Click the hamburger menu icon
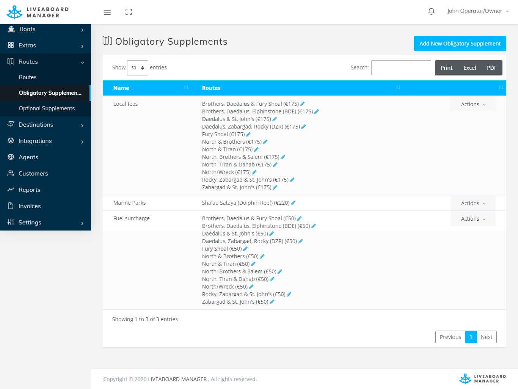 coord(107,12)
